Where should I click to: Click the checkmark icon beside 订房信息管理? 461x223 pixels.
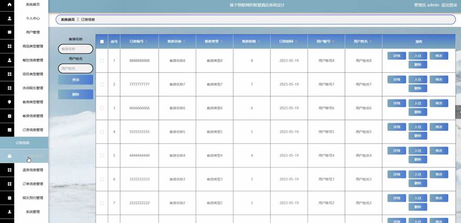click(x=9, y=130)
